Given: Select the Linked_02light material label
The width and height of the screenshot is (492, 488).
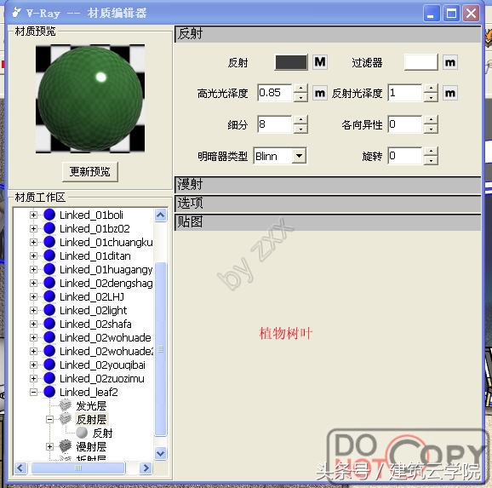Looking at the screenshot, I should (x=93, y=310).
